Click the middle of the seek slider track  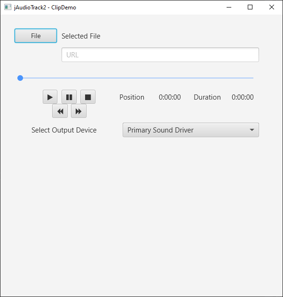coord(137,78)
